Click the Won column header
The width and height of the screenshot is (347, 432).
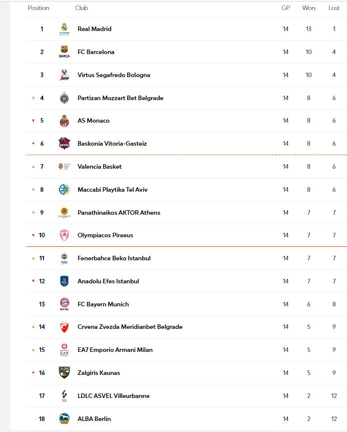point(308,8)
